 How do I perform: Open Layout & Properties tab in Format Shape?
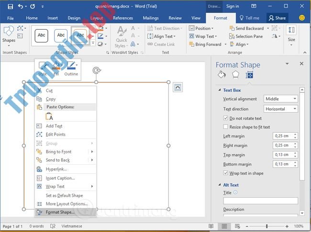point(249,75)
